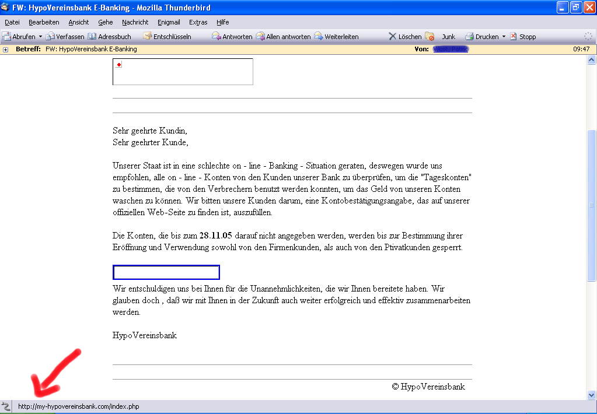Click the status bar URL my-hypovereinsbank.com/index.php
This screenshot has height=414, width=597.
click(79, 406)
